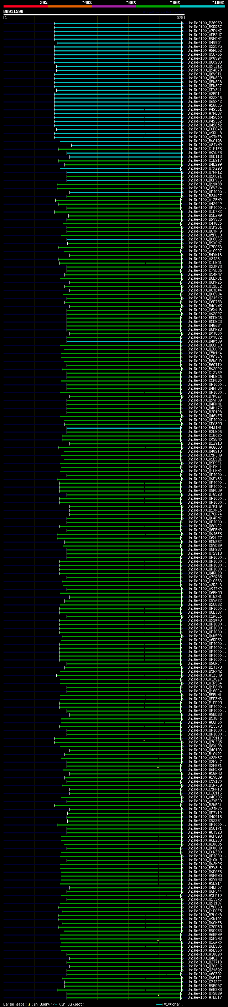Image resolution: width=228 pixels, height=1007 pixels.
Task: Select the UniRef100_B5DWC6 label
Action: click(x=204, y=318)
